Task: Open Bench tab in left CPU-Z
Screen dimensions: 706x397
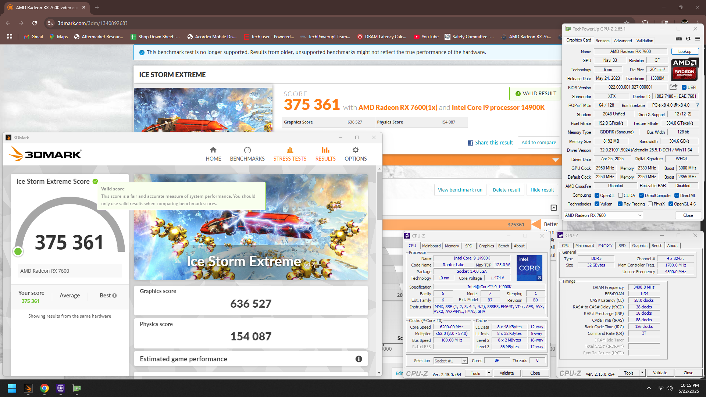Action: tap(504, 246)
